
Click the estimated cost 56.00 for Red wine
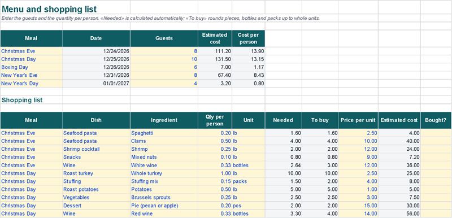click(399, 213)
